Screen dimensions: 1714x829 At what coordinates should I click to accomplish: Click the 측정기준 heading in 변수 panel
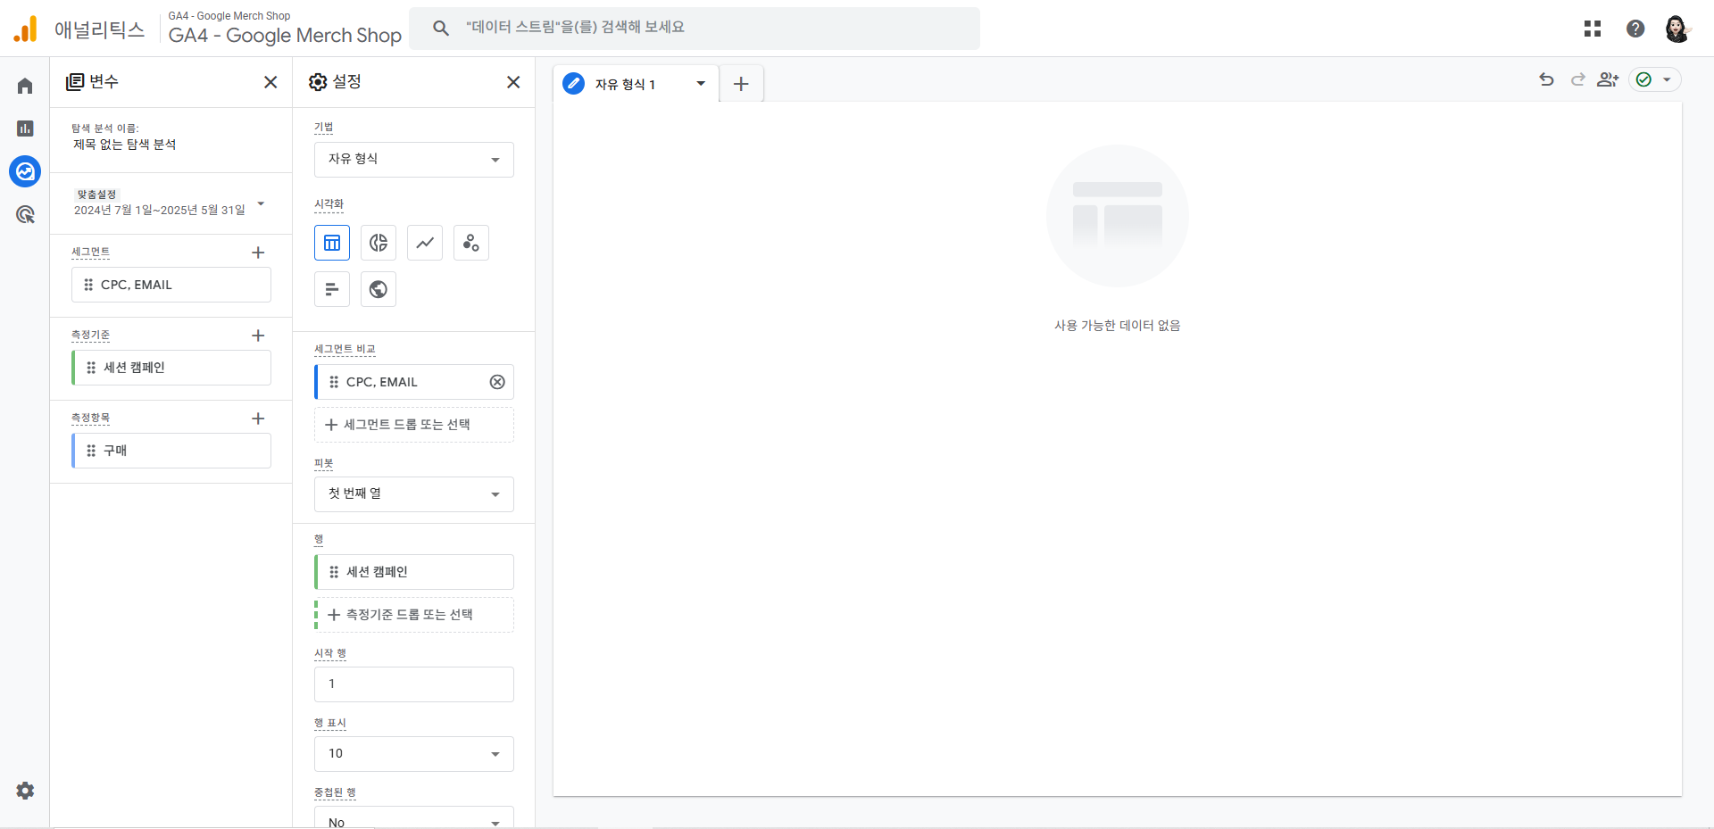90,336
